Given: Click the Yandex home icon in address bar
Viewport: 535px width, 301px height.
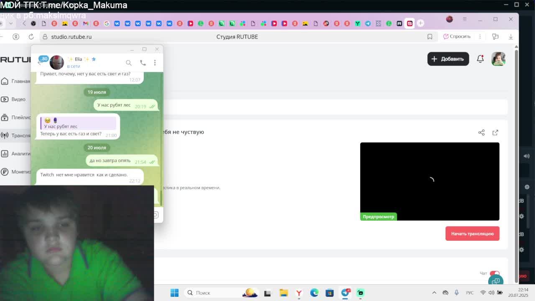Looking at the screenshot, I should (16, 37).
